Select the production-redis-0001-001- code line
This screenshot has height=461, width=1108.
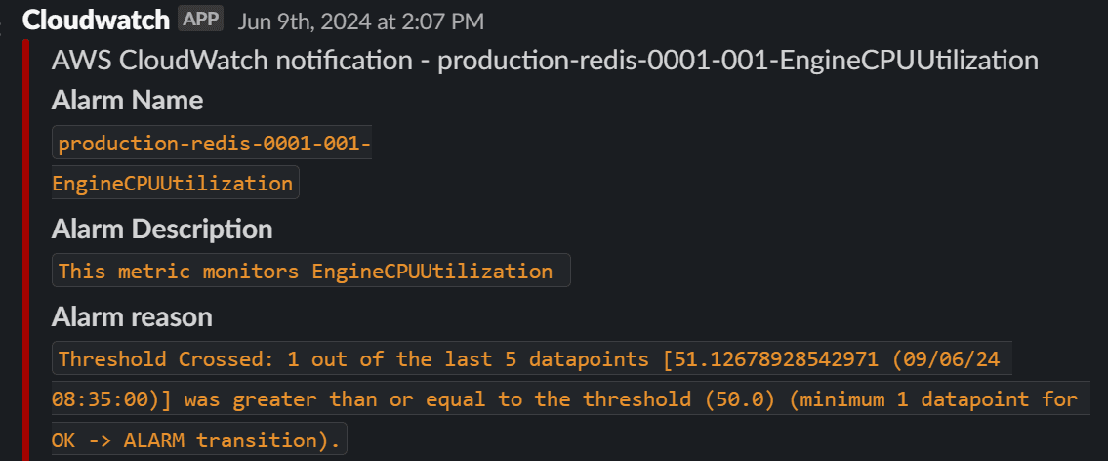[x=214, y=144]
